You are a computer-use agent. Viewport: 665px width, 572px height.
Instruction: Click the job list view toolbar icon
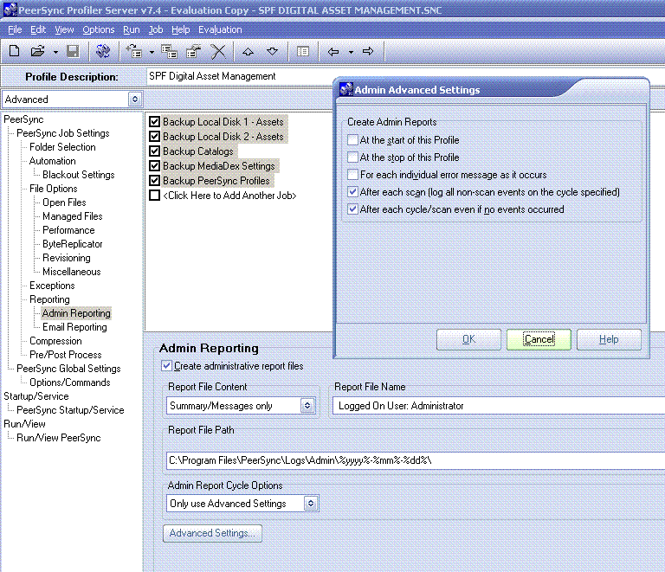[303, 51]
